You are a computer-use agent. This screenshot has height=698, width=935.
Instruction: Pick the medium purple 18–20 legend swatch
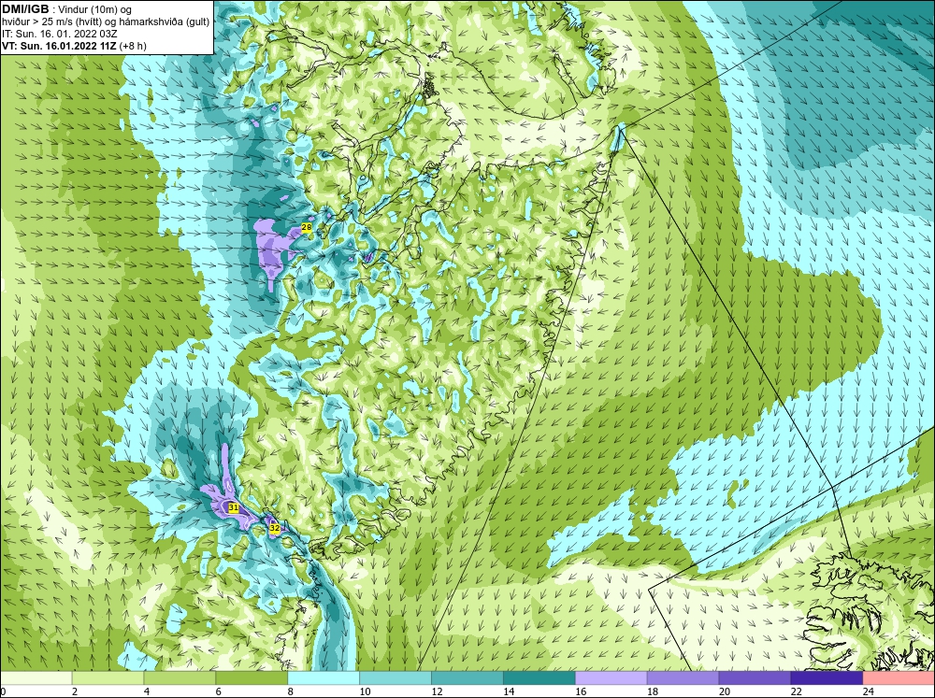(x=683, y=678)
